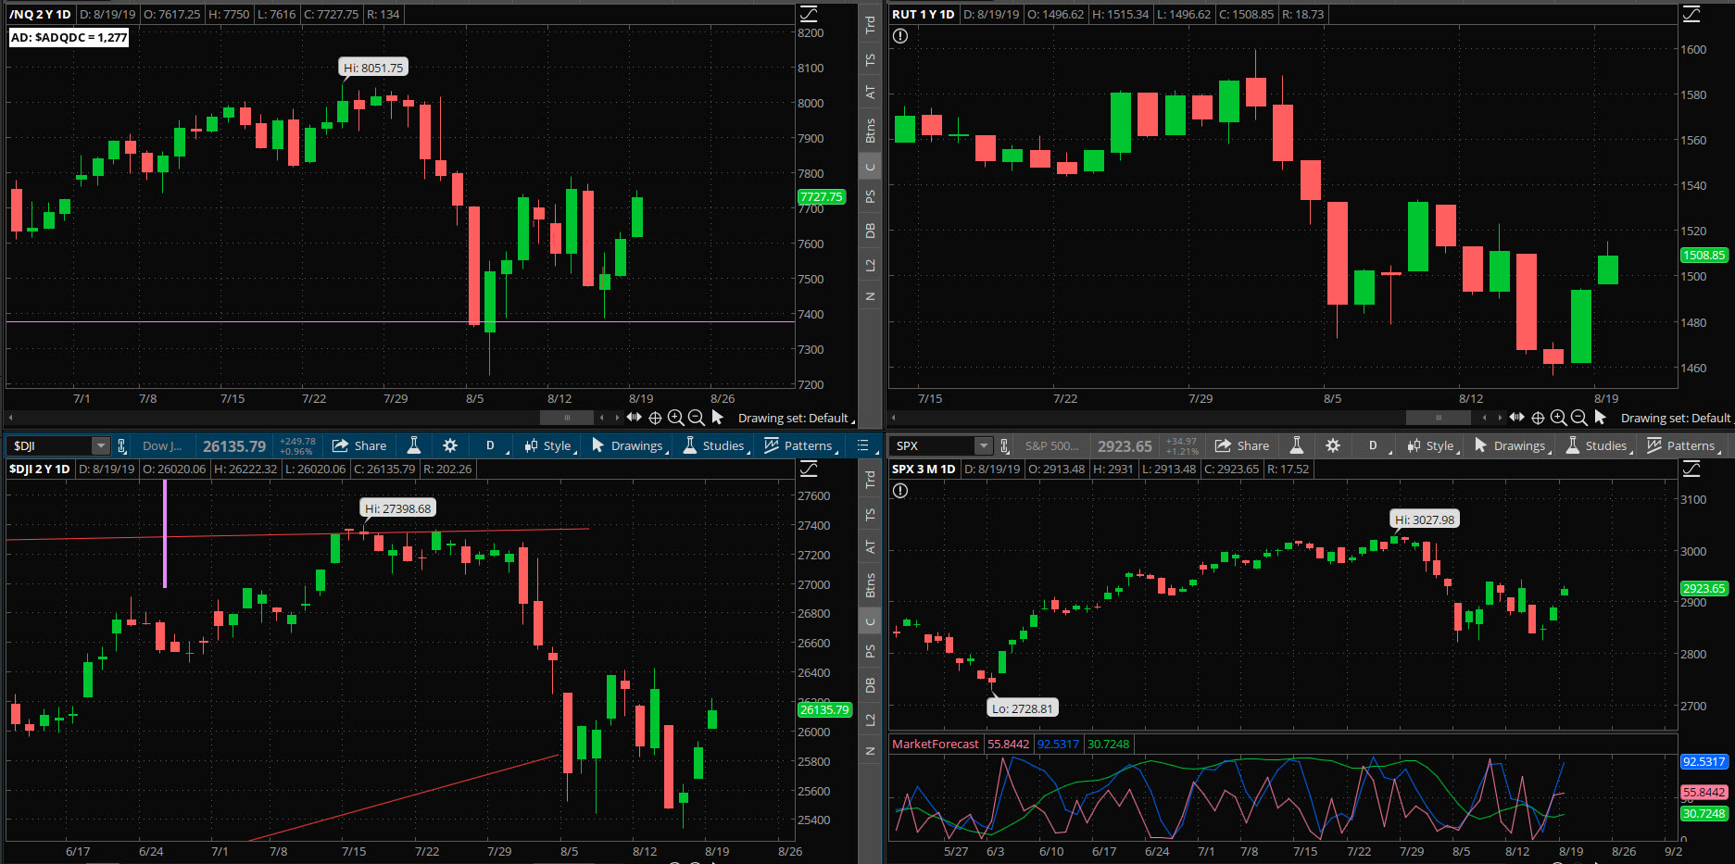Open the Patterns menu on SPX chart
The height and width of the screenshot is (864, 1735).
1683,445
